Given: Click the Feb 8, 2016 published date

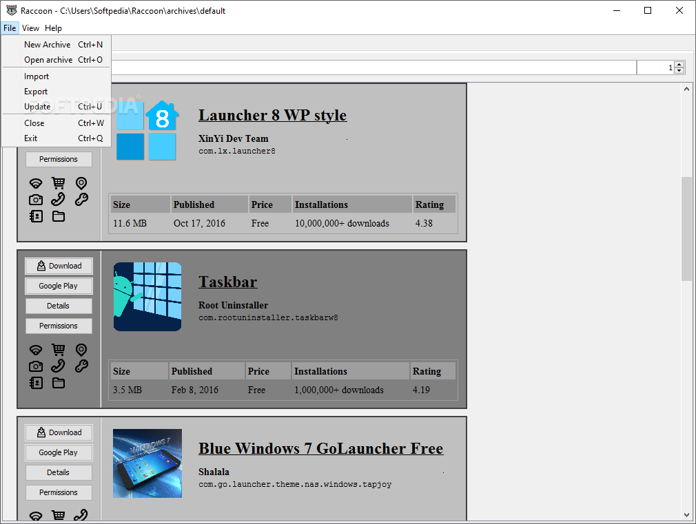Looking at the screenshot, I should tap(195, 390).
